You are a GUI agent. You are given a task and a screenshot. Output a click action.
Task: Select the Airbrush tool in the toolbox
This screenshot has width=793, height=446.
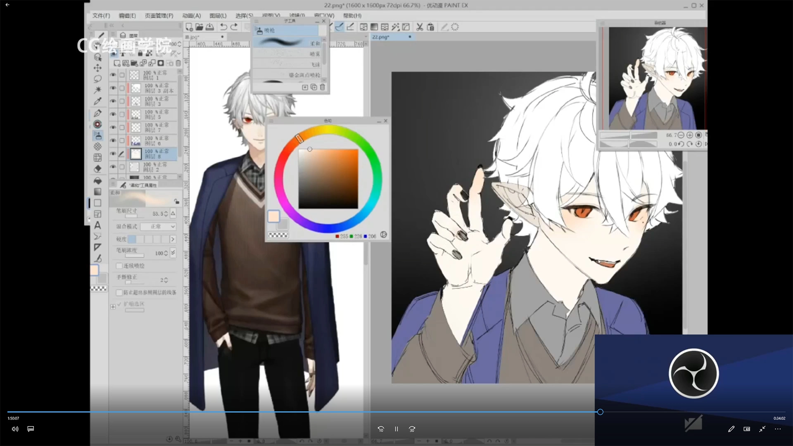click(97, 135)
